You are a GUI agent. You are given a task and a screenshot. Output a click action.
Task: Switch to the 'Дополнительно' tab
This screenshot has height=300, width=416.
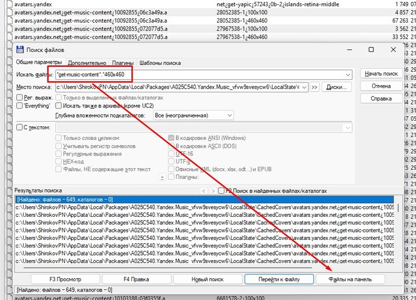pos(87,63)
